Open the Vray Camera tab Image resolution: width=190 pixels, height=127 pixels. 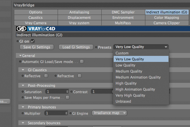click(x=36, y=23)
